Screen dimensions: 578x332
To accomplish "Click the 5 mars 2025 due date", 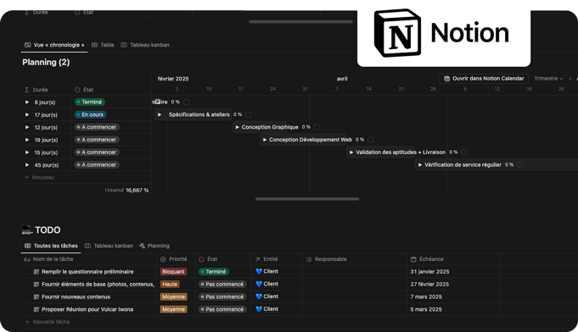I will coord(426,309).
